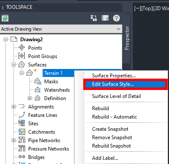The image size is (169, 164).
Task: Click the Terrain 1 surface icon
Action: 29,73
